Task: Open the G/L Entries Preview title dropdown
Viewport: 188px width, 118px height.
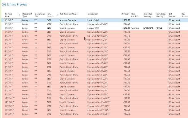Action: click(29, 4)
